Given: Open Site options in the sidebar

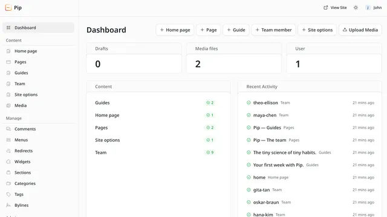Looking at the screenshot, I should click(x=38, y=95).
